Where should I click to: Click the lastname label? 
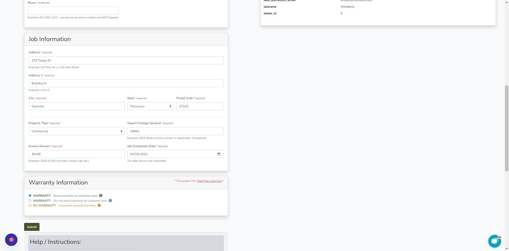point(270,7)
